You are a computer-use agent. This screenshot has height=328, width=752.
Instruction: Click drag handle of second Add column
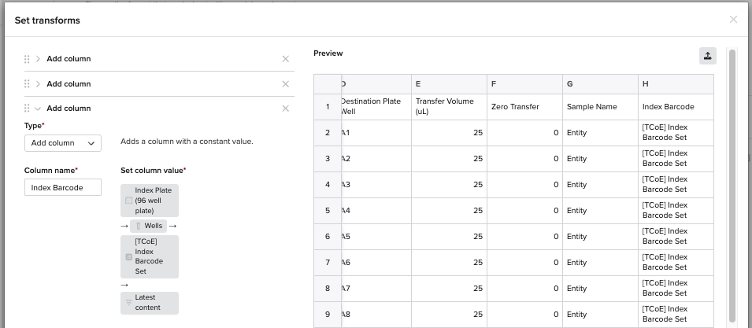tap(27, 84)
